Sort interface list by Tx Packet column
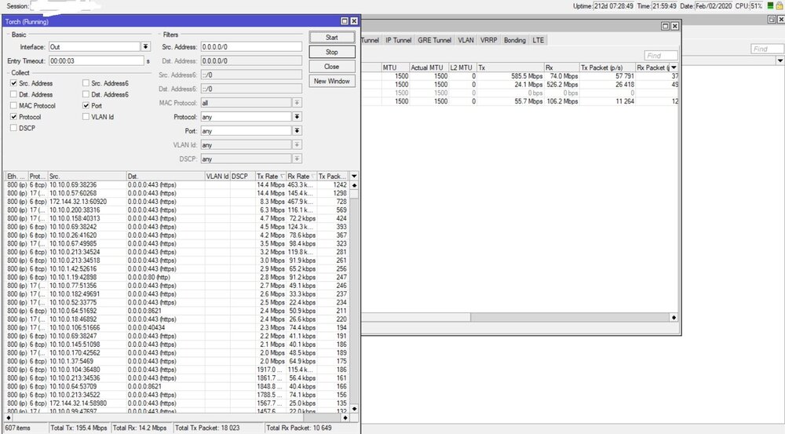This screenshot has width=785, height=434. tap(608, 67)
